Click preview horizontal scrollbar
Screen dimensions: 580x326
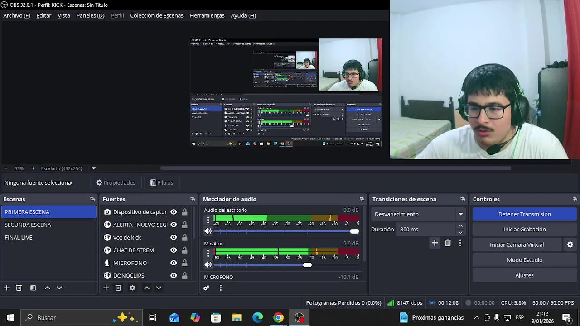coord(335,168)
